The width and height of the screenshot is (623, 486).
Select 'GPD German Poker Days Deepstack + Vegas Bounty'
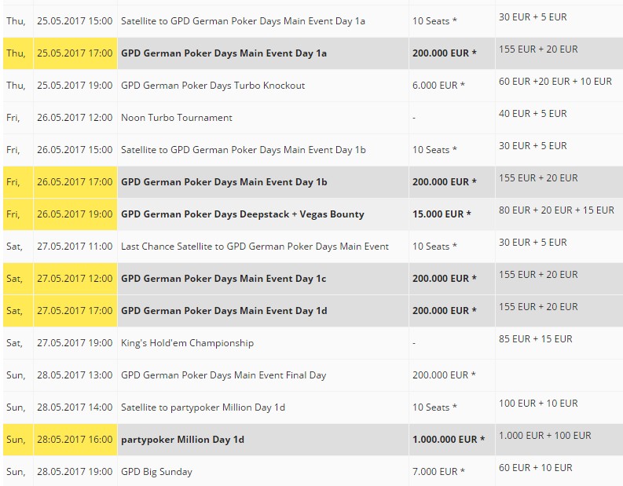pyautogui.click(x=243, y=214)
